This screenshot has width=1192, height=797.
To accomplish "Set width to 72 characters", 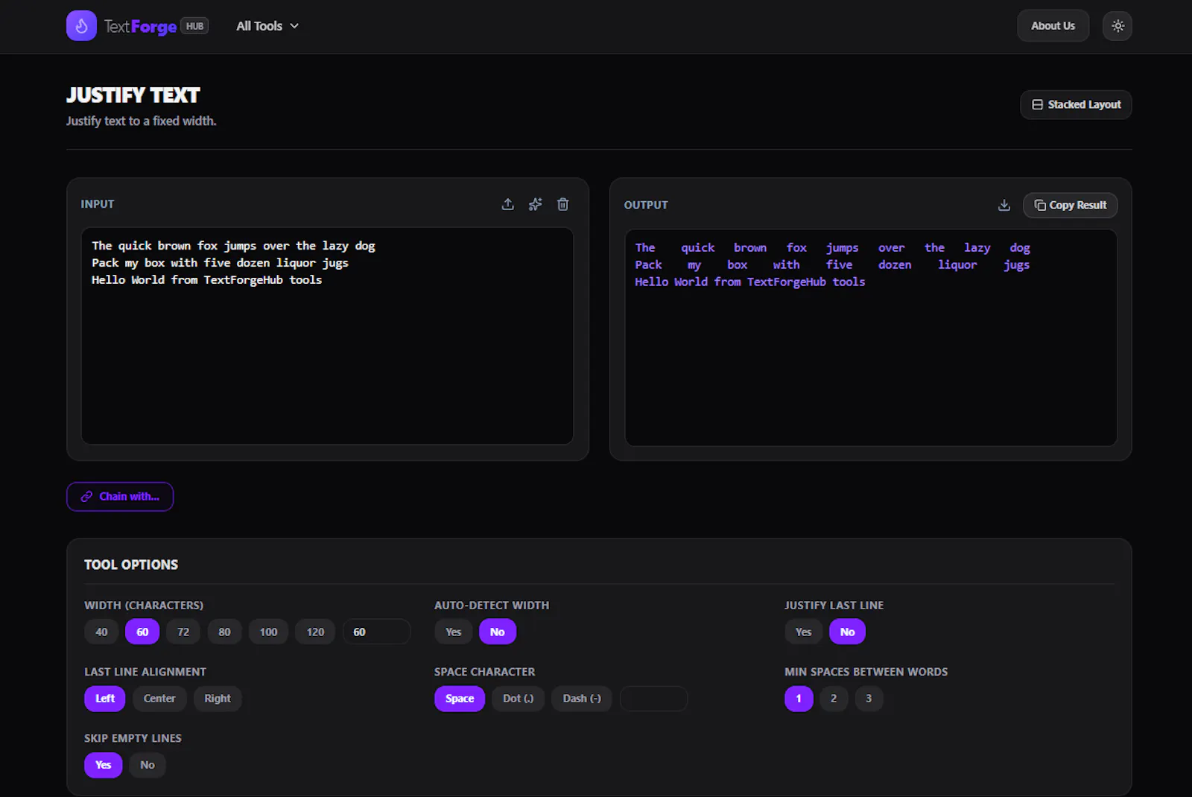I will 183,632.
